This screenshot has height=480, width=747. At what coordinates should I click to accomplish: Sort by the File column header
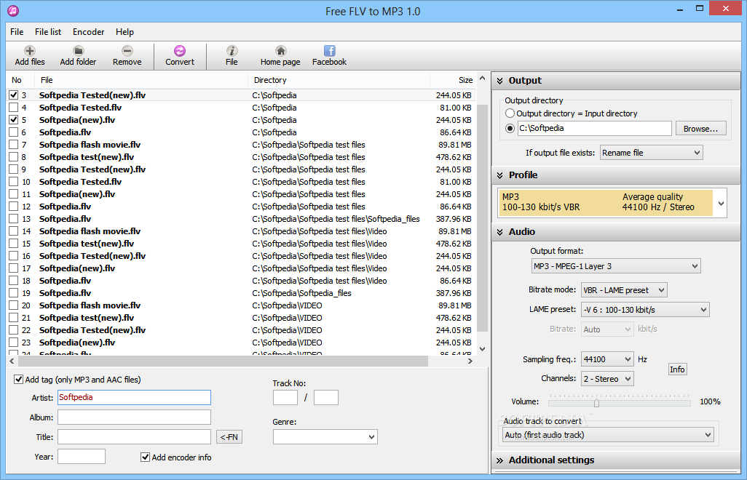[142, 80]
